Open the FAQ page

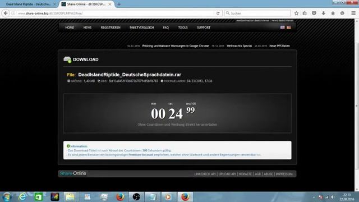pyautogui.click(x=166, y=27)
